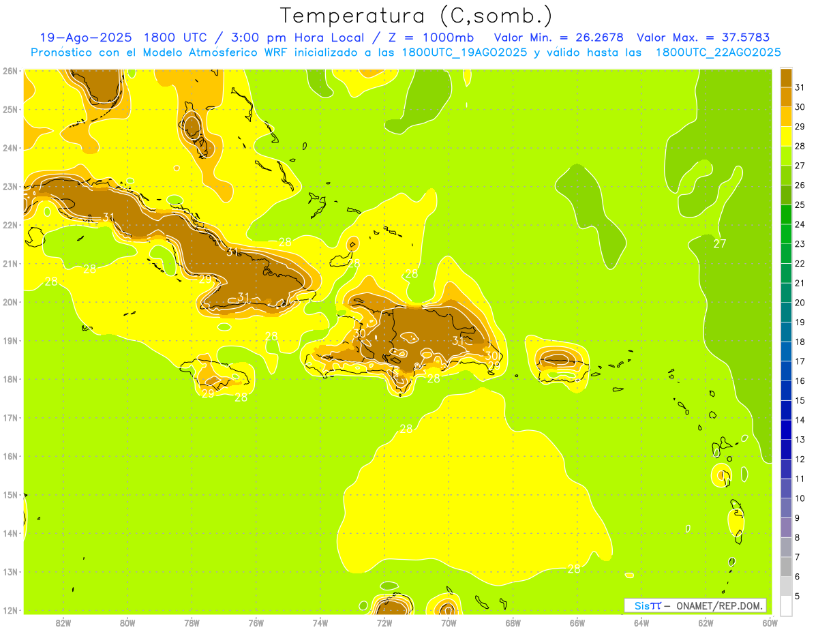Screen dimensions: 818x632
Task: Click the "14N" latitude label
Action: 10,533
